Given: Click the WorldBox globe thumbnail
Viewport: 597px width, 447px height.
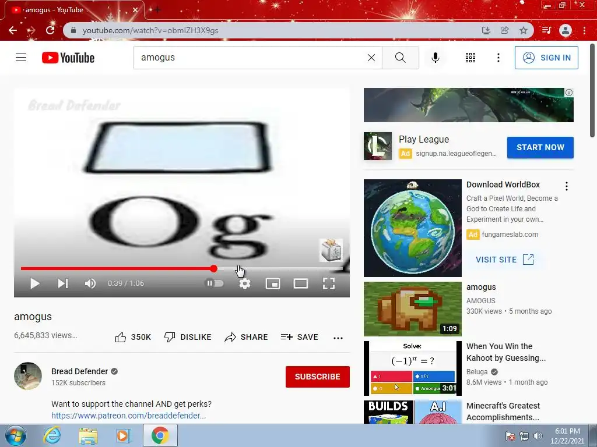Looking at the screenshot, I should [412, 228].
